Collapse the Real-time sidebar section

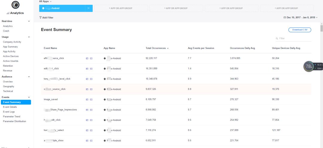tap(29, 21)
